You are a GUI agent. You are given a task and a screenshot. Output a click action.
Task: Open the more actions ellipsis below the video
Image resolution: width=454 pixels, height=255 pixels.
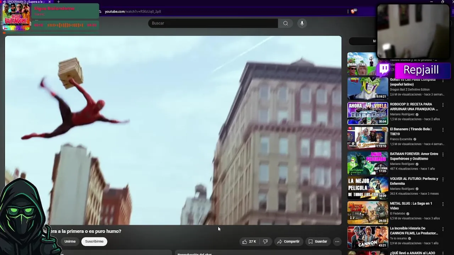click(337, 242)
